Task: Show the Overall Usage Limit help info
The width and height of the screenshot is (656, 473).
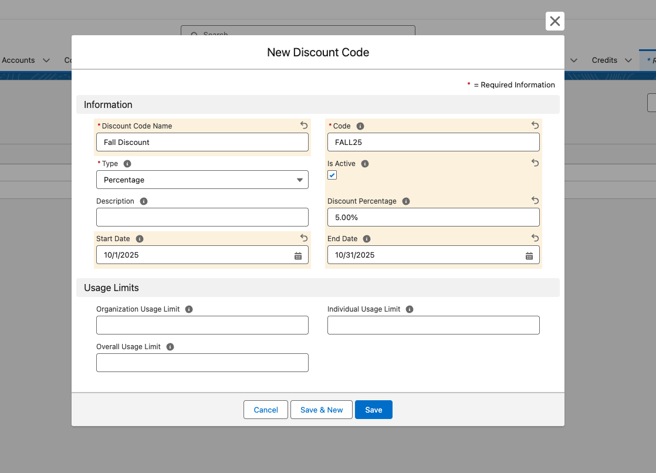Action: pos(170,347)
